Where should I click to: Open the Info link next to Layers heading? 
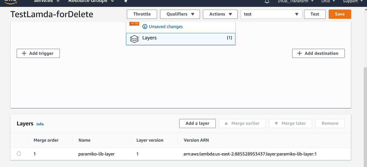[x=40, y=124]
